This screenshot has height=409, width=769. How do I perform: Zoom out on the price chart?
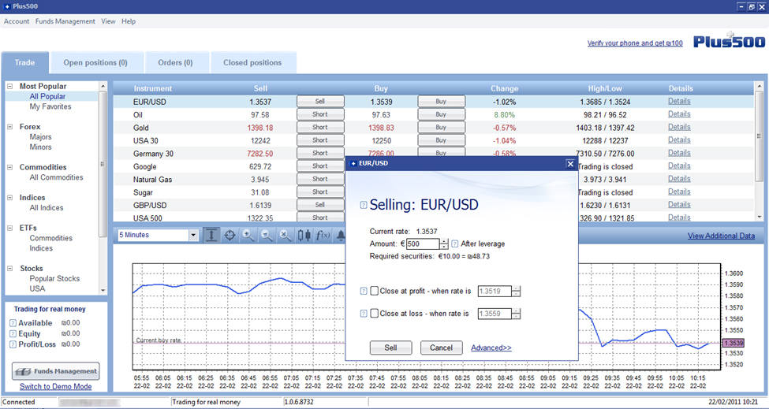(267, 235)
